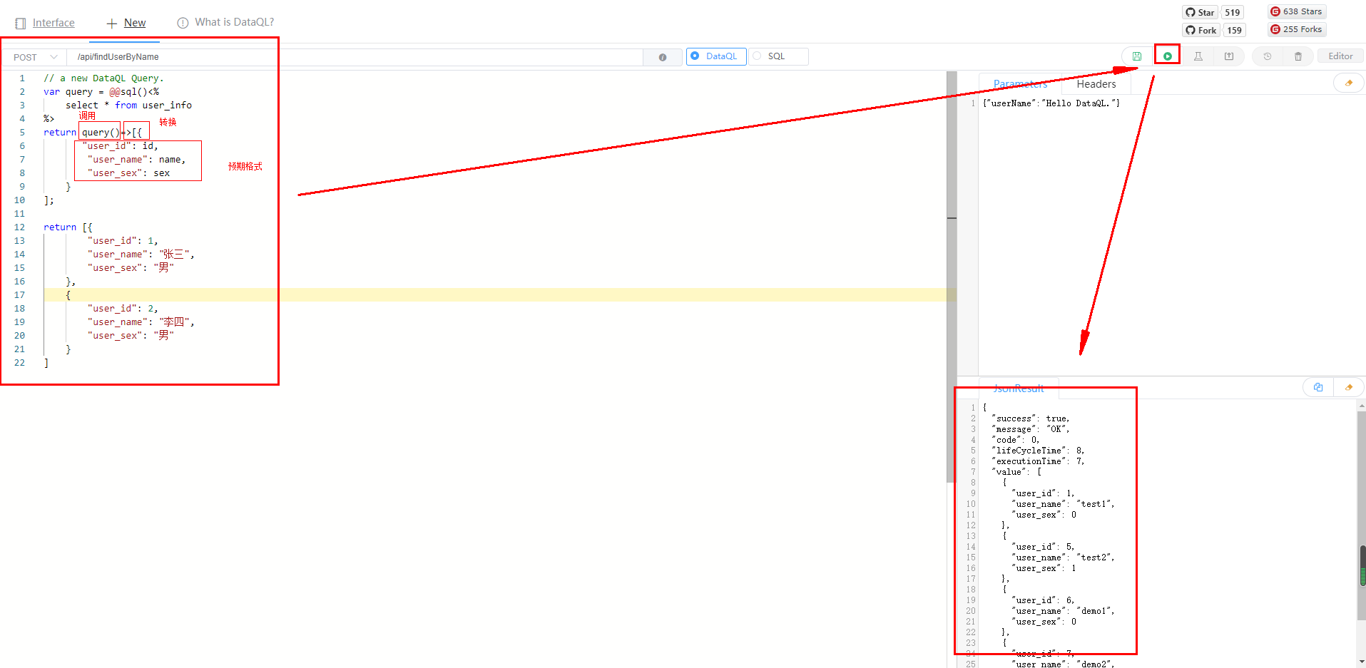Open the New tab
This screenshot has height=668, width=1366.
click(x=126, y=23)
